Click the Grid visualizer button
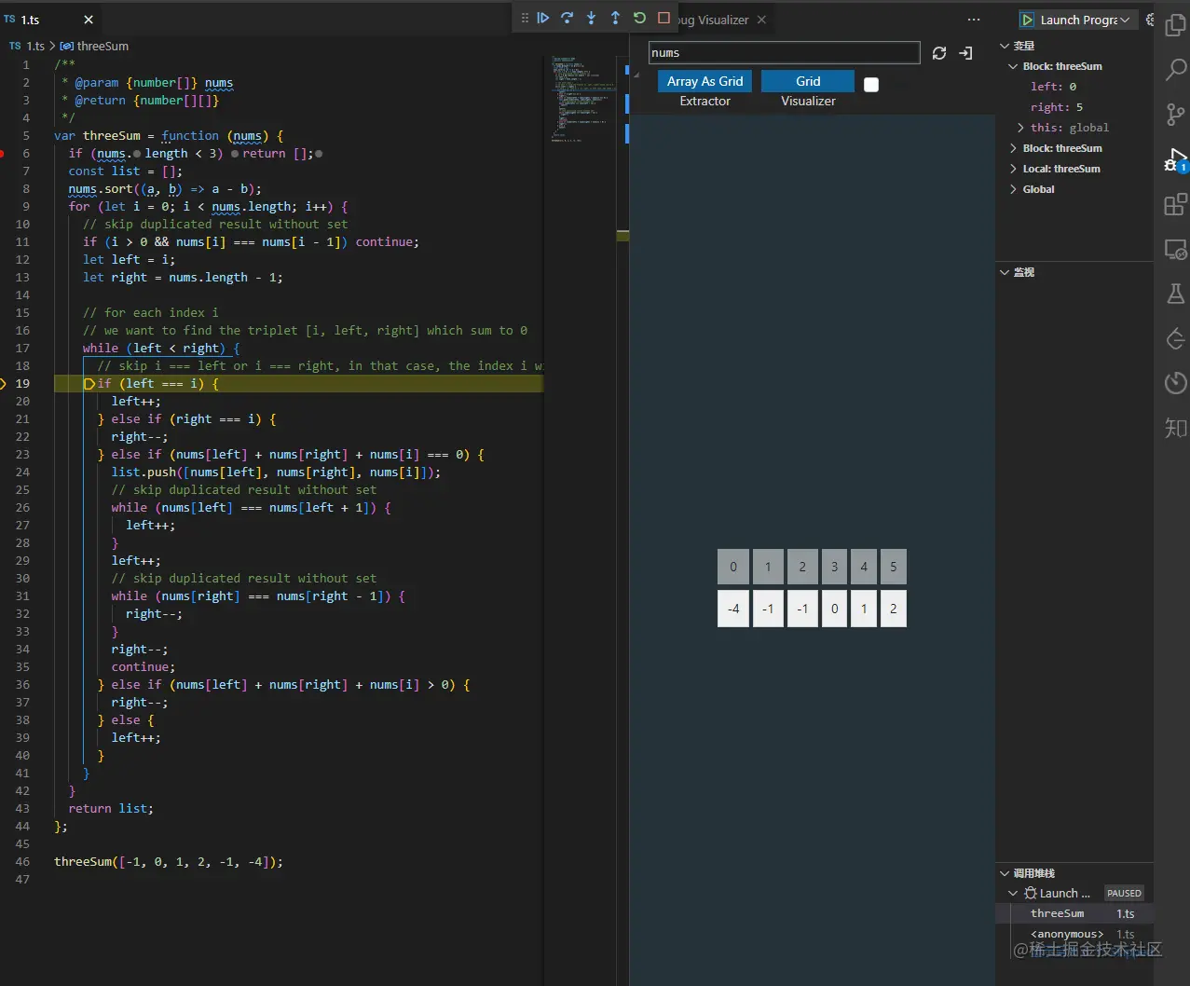The height and width of the screenshot is (986, 1190). [x=808, y=81]
